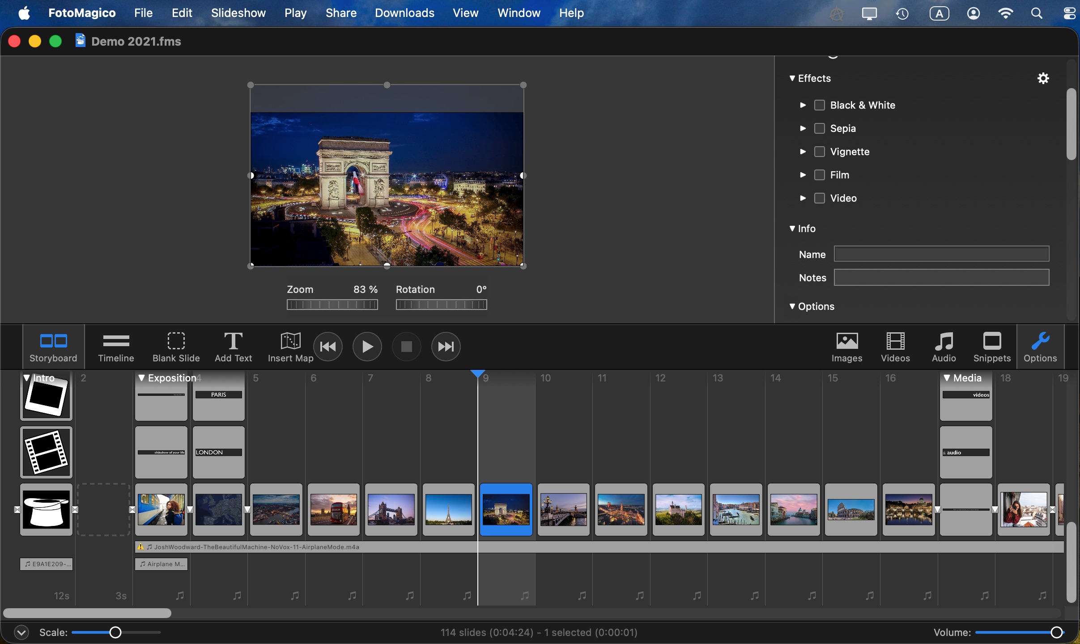Select the Airplane M... audio item
This screenshot has height=644, width=1080.
click(161, 564)
